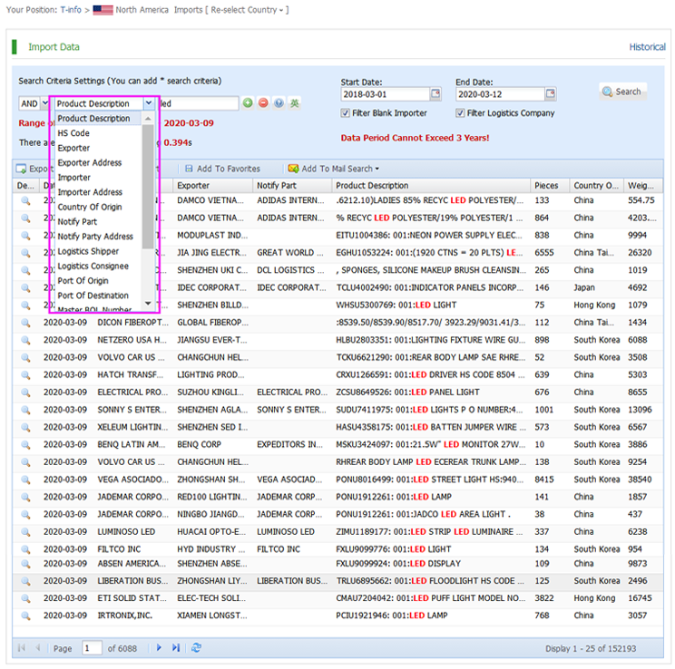The height and width of the screenshot is (669, 675).
Task: Open the Start Date calendar picker
Action: 435,93
